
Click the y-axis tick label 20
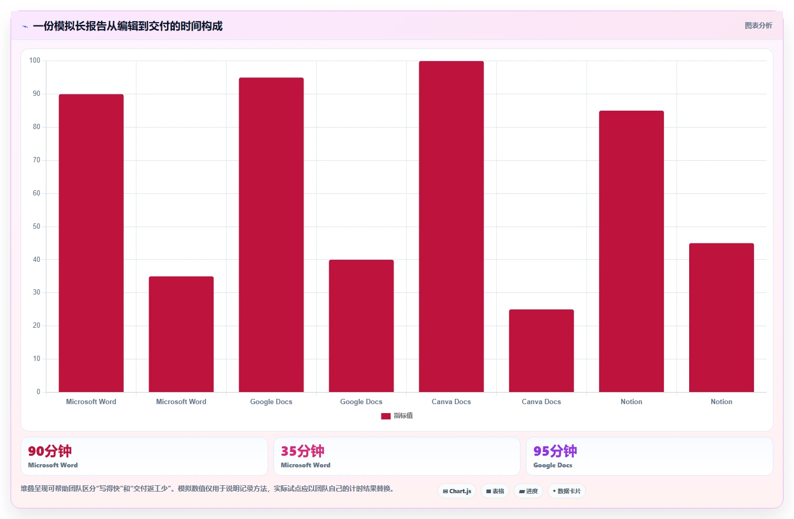[x=36, y=326]
